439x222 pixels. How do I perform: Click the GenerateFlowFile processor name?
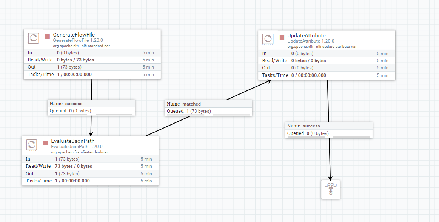74,35
